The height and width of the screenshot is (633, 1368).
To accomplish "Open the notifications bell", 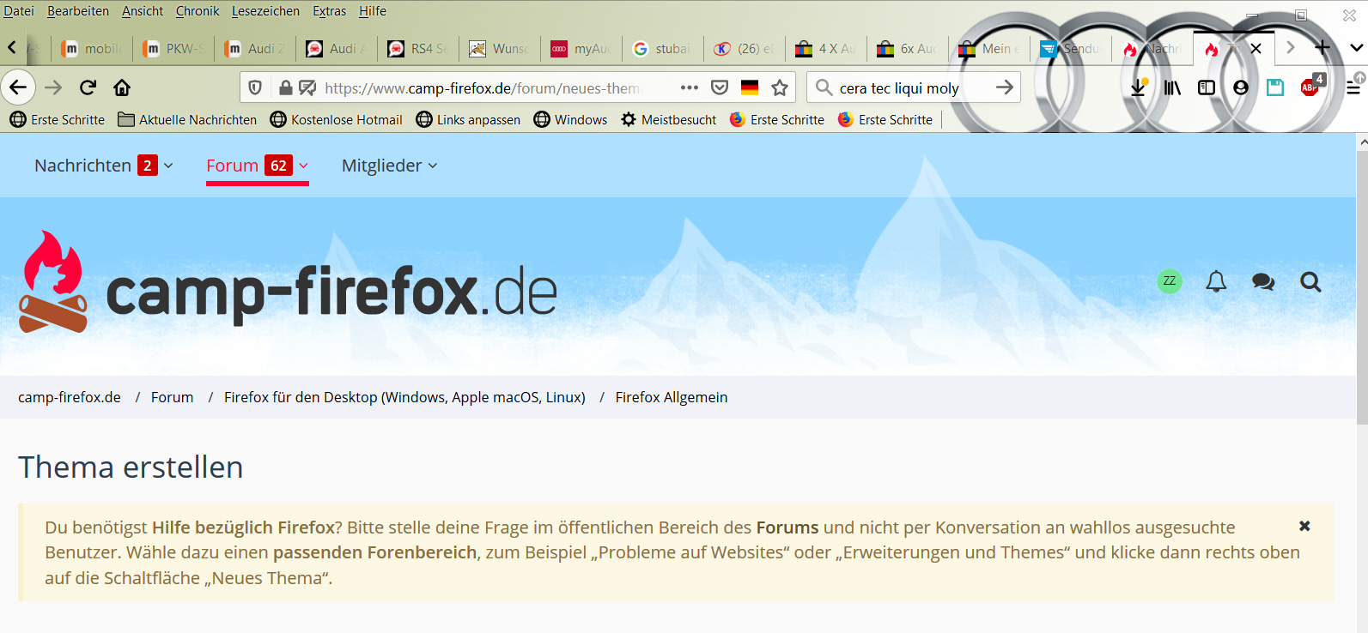I will [x=1216, y=281].
